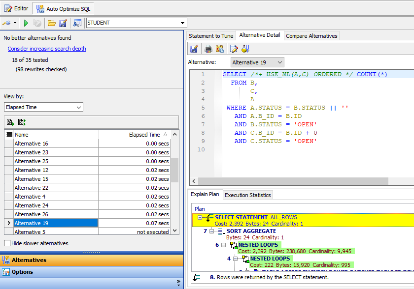414x289 pixels.
Task: Click the alternatives list scrollbar thumb
Action: click(174, 170)
